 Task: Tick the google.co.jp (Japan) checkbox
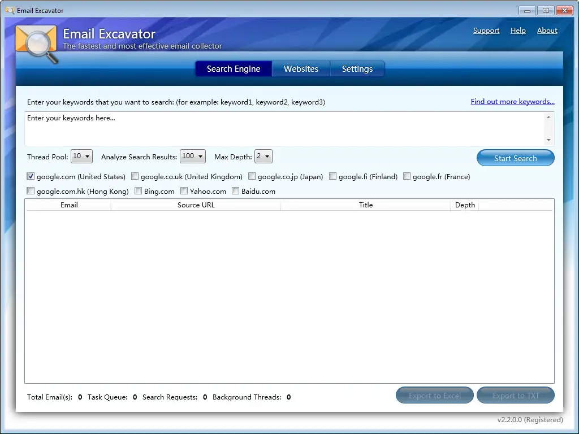click(x=252, y=176)
